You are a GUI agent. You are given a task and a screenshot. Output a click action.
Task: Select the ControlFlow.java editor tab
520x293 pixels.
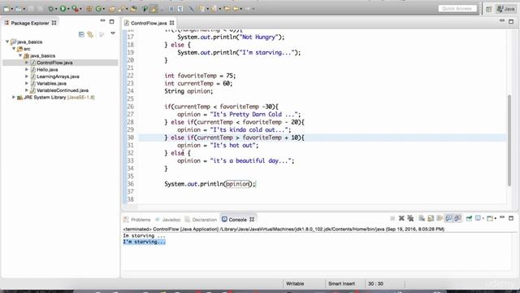pos(148,23)
